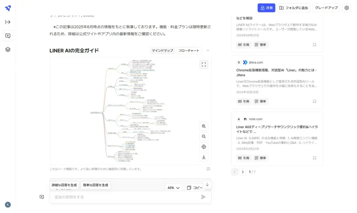
Task: Open the user avatar K profile
Action: pos(8,205)
